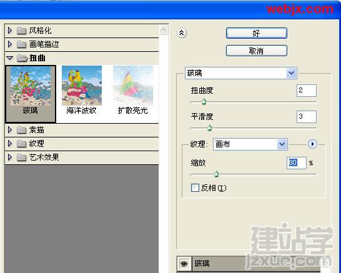This screenshot has width=341, height=273.
Task: Collapse the 扭曲 category triangle
Action: click(10, 58)
